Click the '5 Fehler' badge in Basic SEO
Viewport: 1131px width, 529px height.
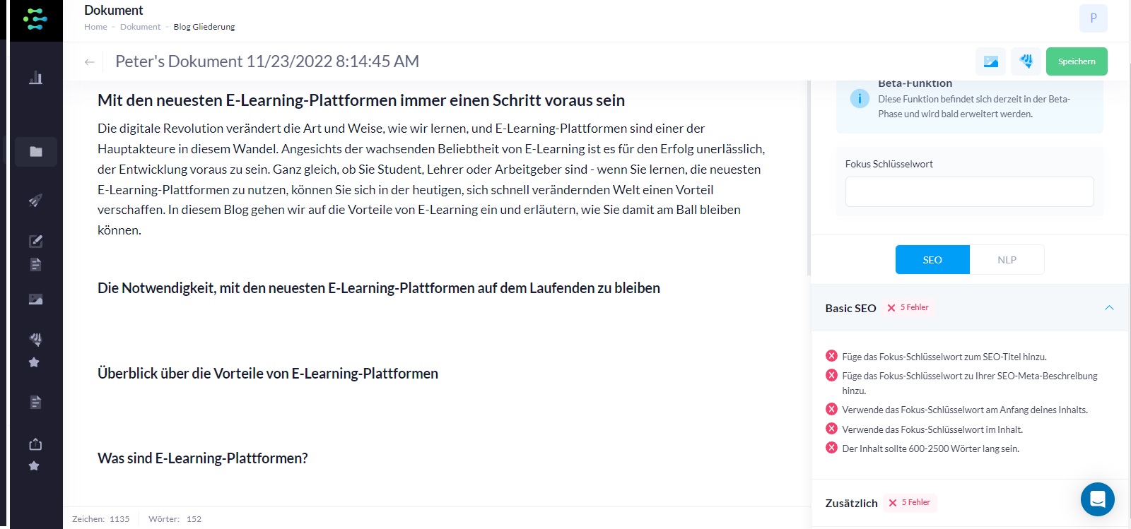pyautogui.click(x=908, y=307)
